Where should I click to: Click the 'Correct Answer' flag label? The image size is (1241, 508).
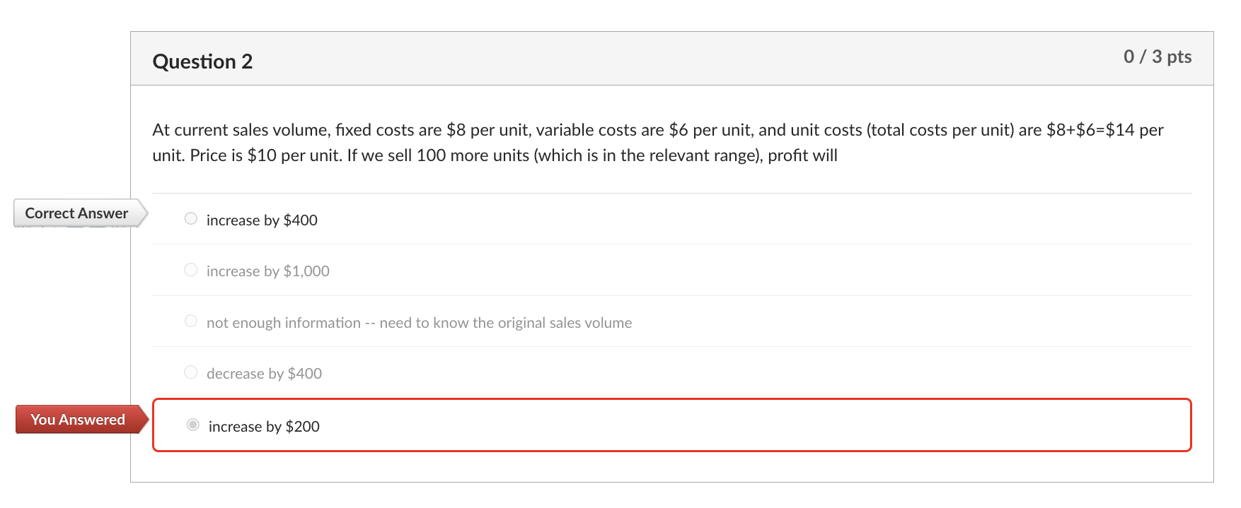(x=76, y=213)
